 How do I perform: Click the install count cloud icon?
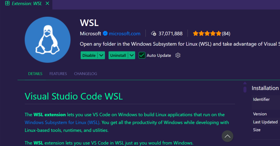[154, 34]
